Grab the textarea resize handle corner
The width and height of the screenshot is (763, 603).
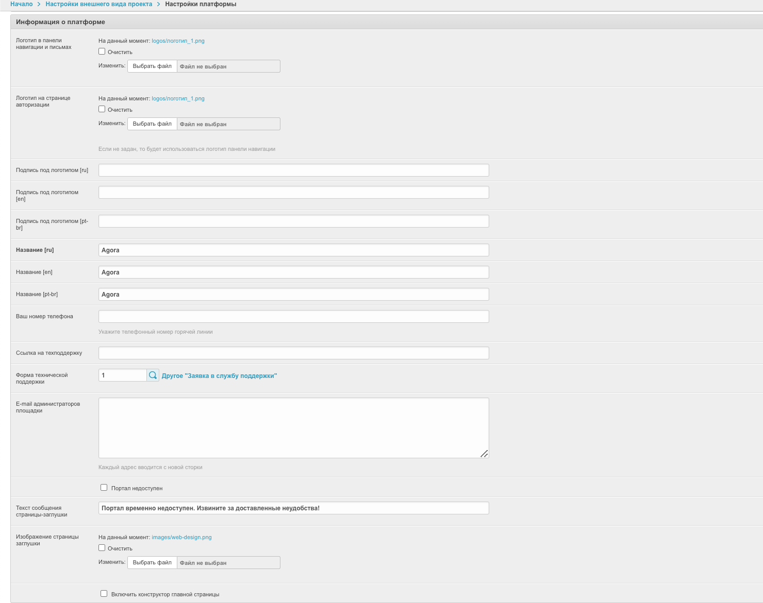pyautogui.click(x=484, y=454)
